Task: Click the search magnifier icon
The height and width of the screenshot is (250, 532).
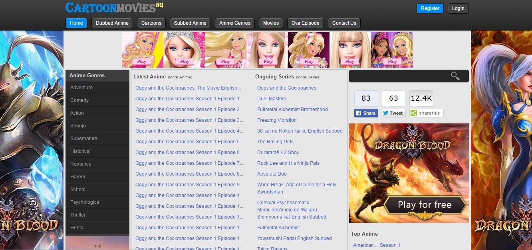Action: tap(455, 76)
